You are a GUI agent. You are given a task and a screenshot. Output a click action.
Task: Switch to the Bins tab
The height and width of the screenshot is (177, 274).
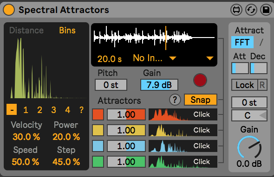point(67,30)
